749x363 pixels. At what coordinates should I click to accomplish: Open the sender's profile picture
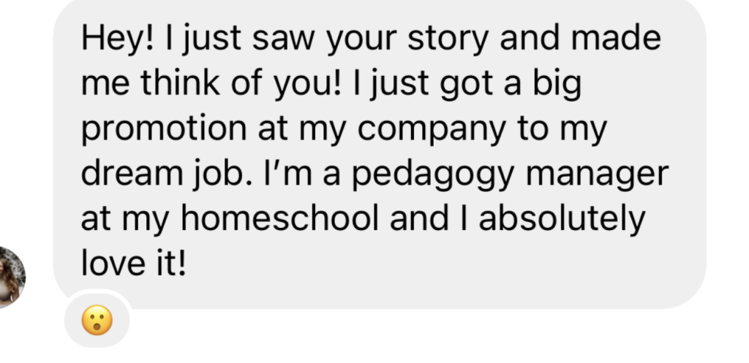[x=11, y=275]
